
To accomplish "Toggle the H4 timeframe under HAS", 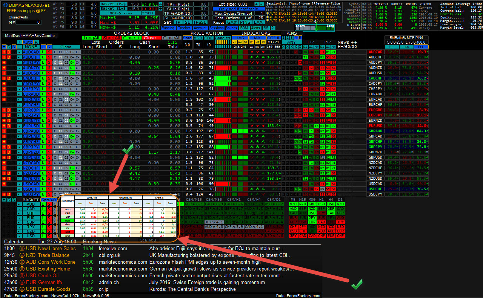I will tap(240, 42).
